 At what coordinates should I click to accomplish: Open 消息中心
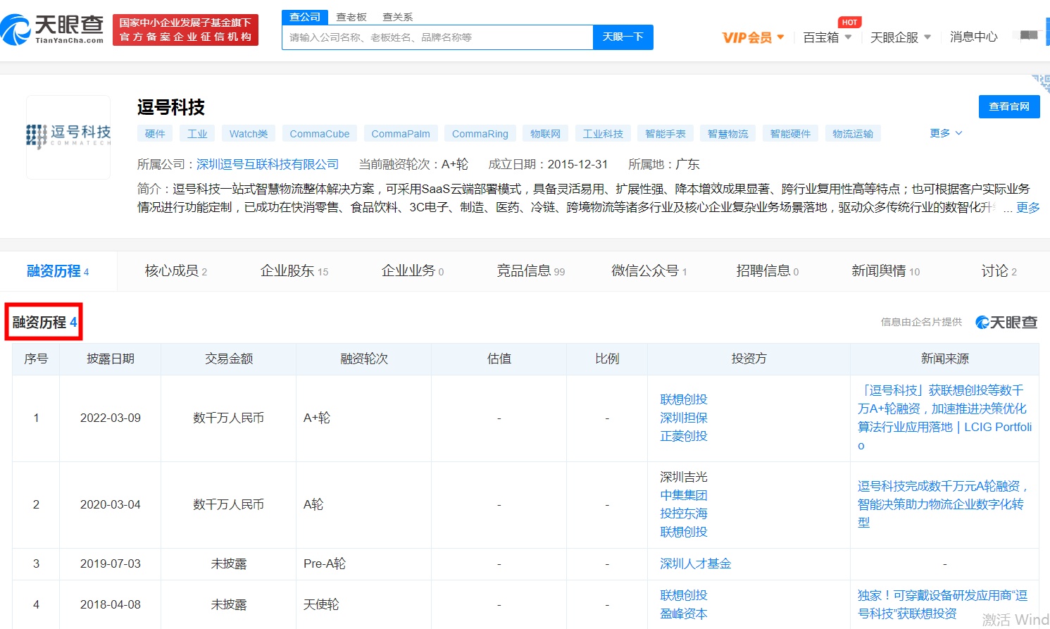[x=973, y=37]
